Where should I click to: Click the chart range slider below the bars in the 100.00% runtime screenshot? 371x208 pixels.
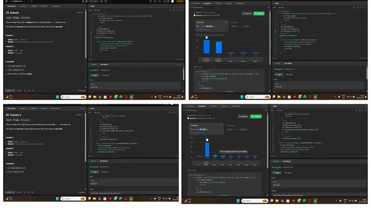[x=230, y=60]
